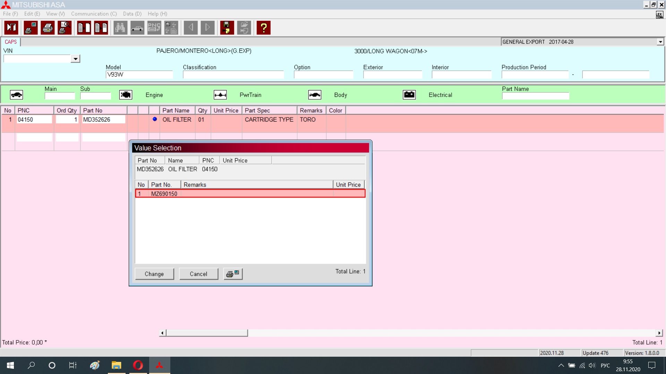Click the printer icon in the toolbar
666x374 pixels.
point(48,28)
